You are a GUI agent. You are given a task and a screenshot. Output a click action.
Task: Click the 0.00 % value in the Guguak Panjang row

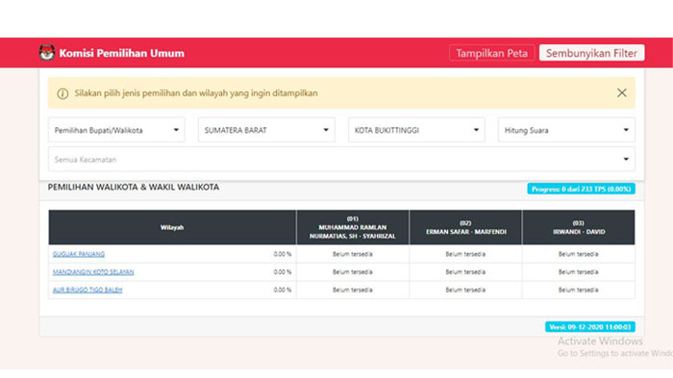(283, 254)
